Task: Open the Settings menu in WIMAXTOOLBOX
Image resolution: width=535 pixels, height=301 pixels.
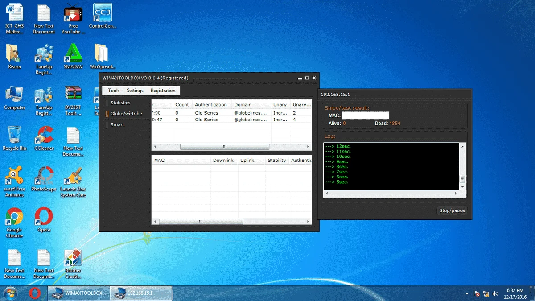Action: 135,91
